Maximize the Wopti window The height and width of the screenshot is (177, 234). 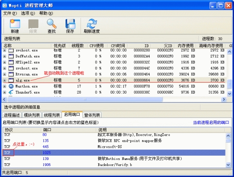point(220,6)
